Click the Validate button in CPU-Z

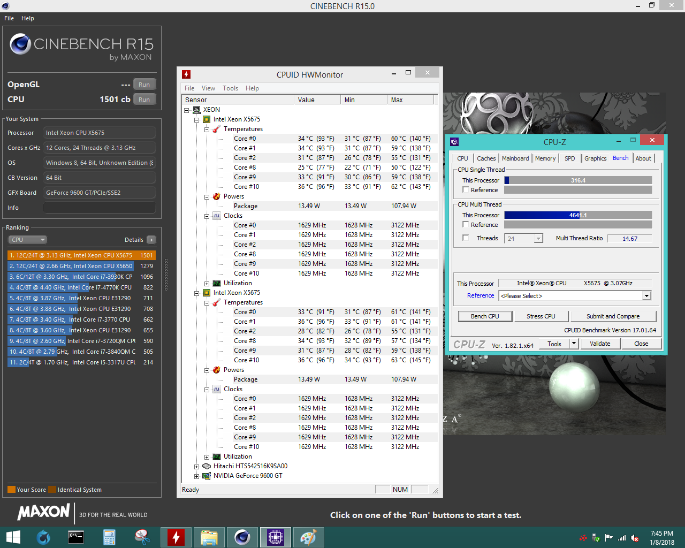pyautogui.click(x=600, y=344)
